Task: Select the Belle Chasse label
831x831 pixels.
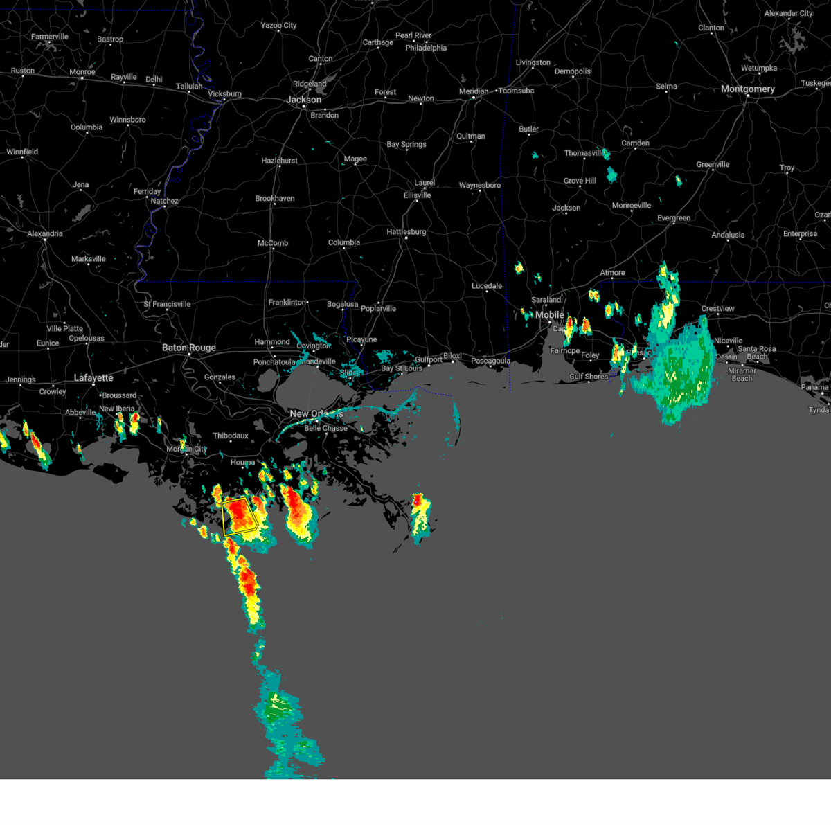Action: pos(325,428)
